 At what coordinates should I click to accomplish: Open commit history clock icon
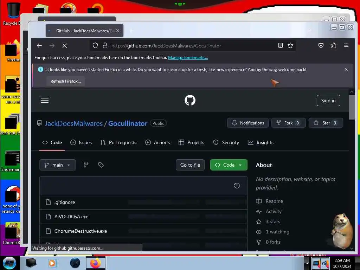pos(237,186)
